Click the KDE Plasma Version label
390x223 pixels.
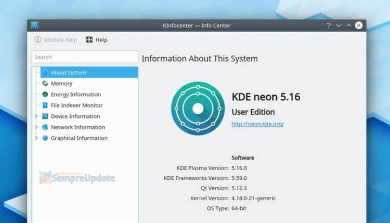[x=202, y=168]
